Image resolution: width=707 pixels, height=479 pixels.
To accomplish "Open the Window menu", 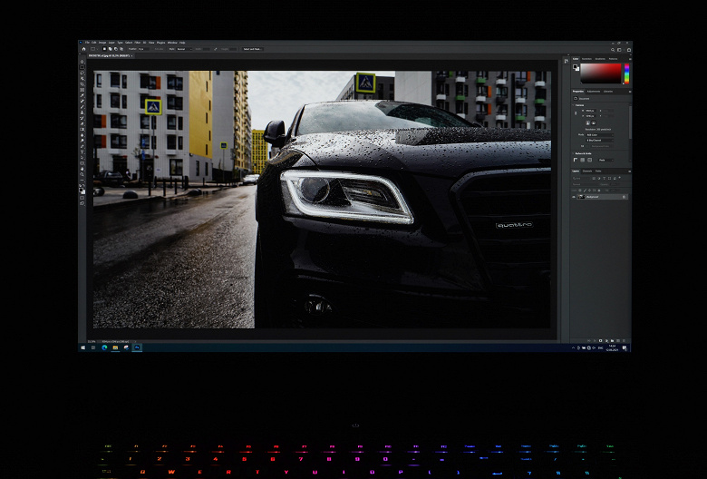I will (x=172, y=43).
